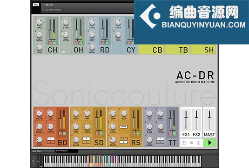
Task: Select the TB channel label
Action: (183, 50)
